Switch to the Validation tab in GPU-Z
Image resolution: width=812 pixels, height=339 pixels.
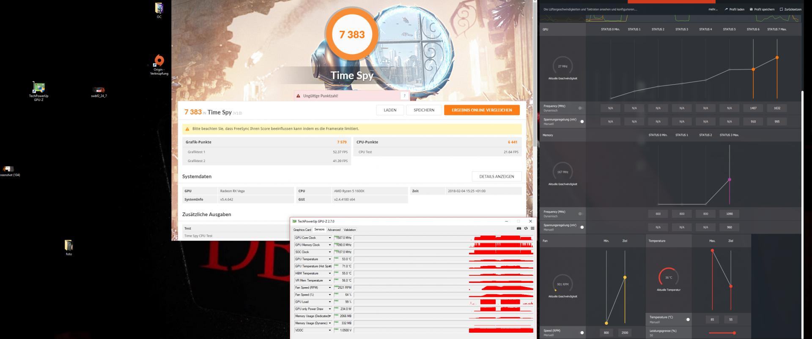[350, 230]
